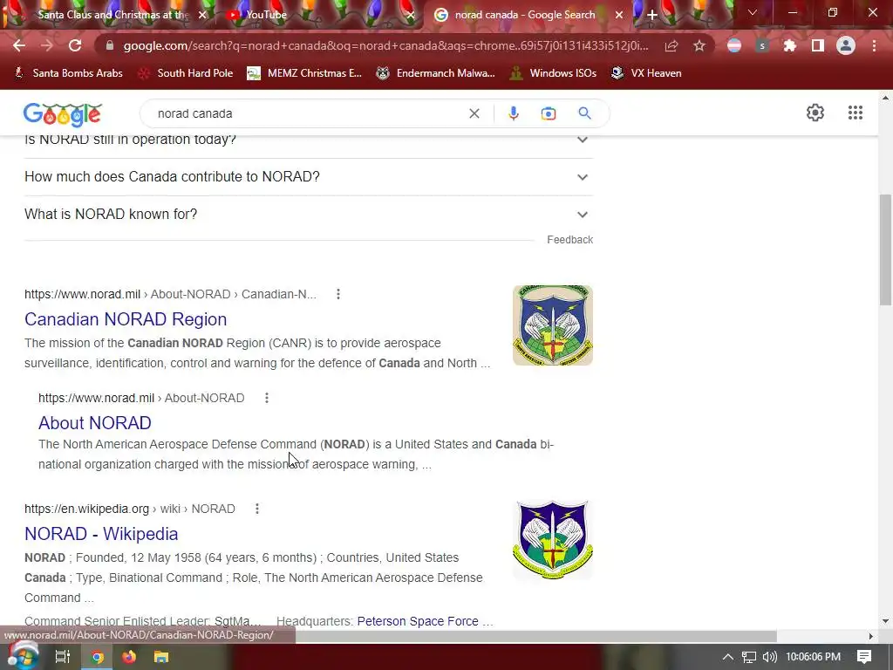Show hidden system tray icons
893x670 pixels.
pos(727,657)
